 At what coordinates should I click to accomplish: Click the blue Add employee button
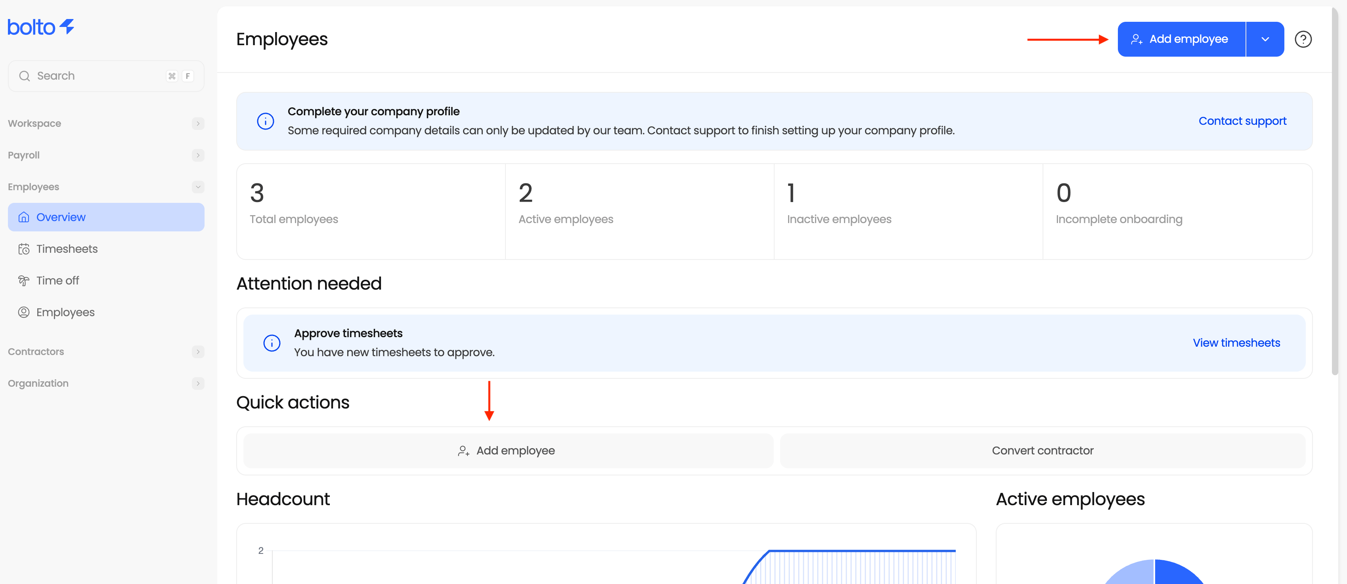(x=1181, y=39)
